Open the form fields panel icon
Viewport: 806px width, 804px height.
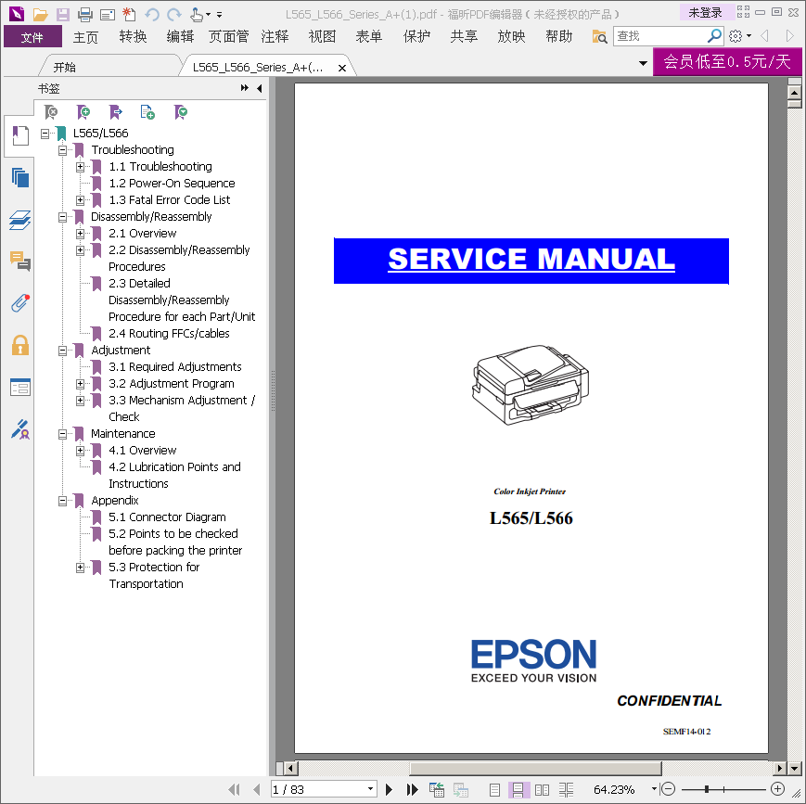(x=20, y=387)
